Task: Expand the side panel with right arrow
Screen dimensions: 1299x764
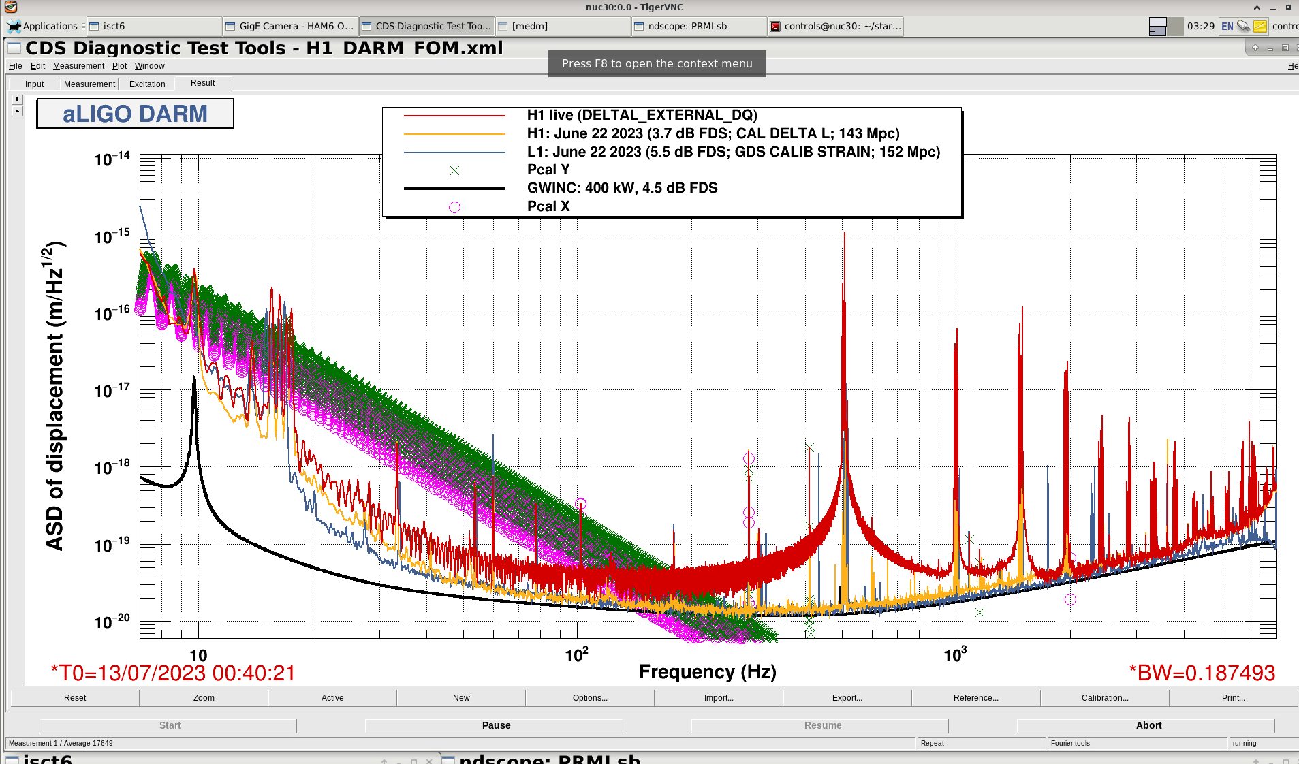Action: (18, 99)
